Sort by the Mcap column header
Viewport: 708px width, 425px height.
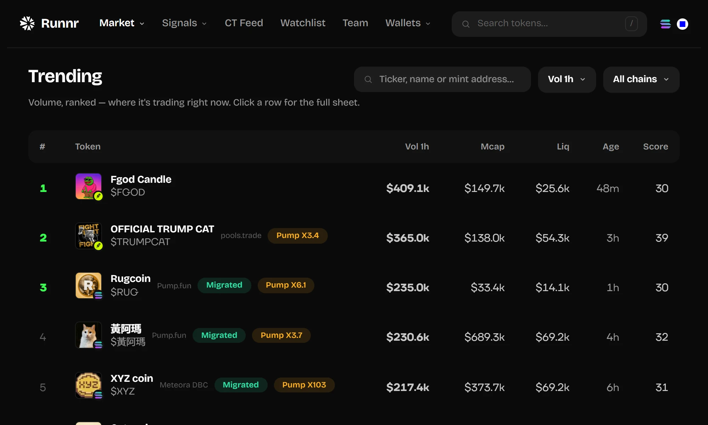492,147
